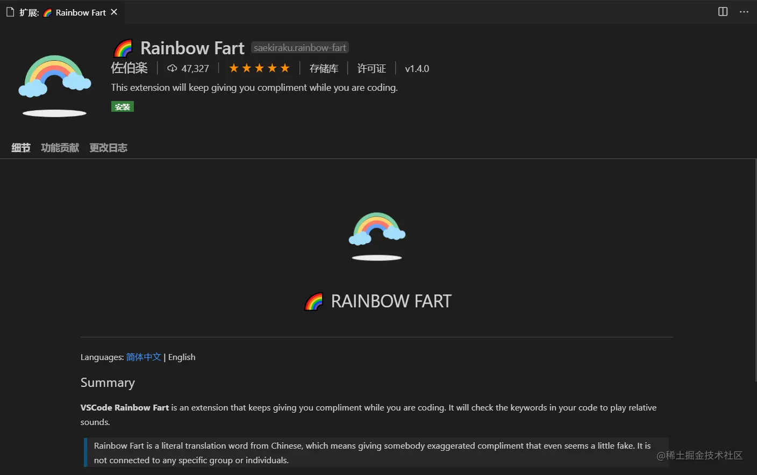Click the 佐伯楽 publisher name

[x=129, y=68]
